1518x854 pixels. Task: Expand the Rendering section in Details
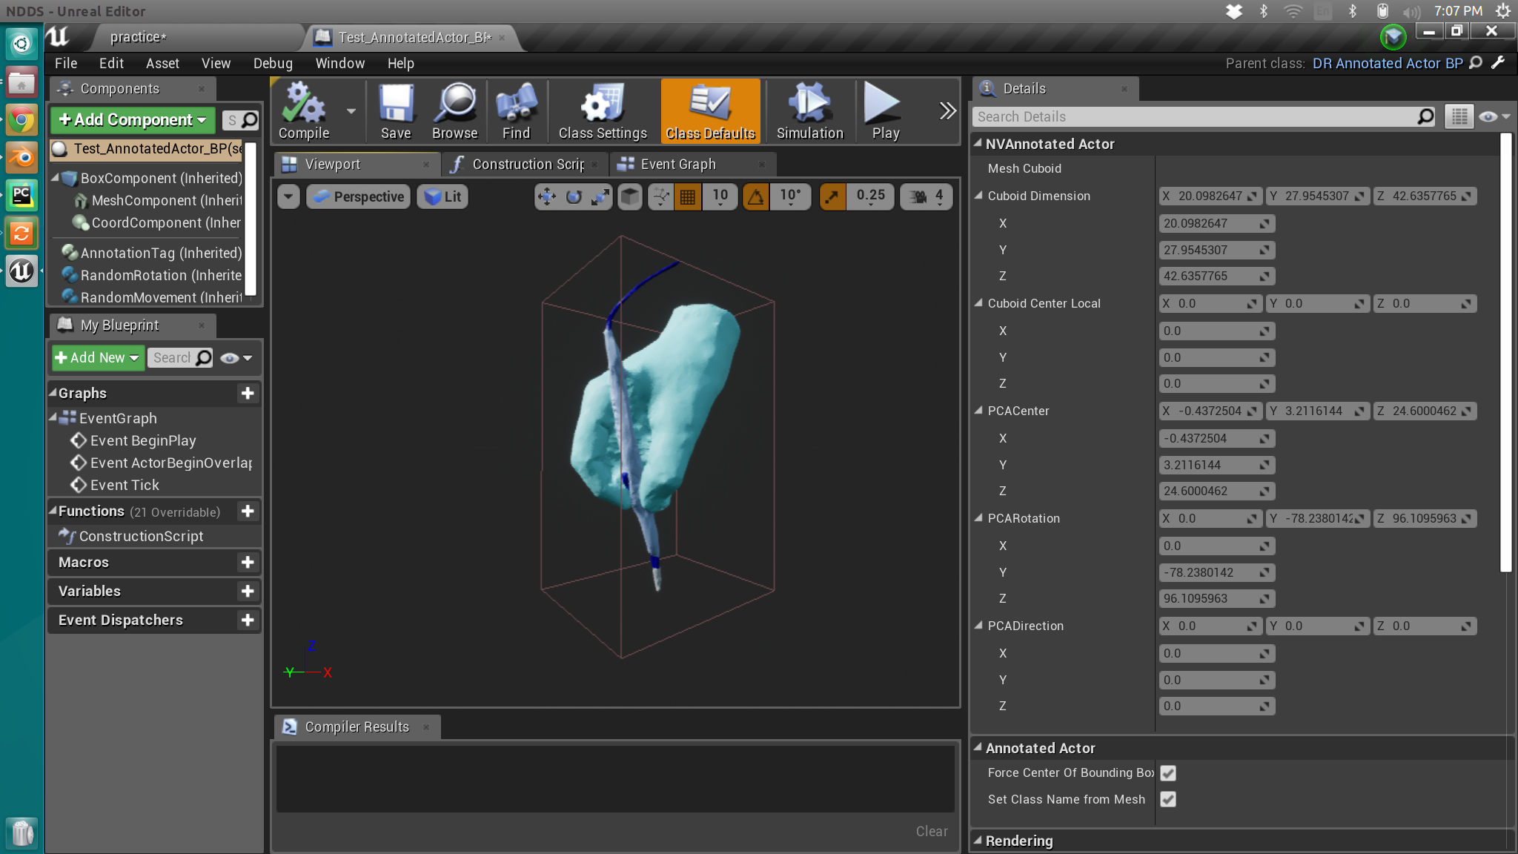pos(978,841)
